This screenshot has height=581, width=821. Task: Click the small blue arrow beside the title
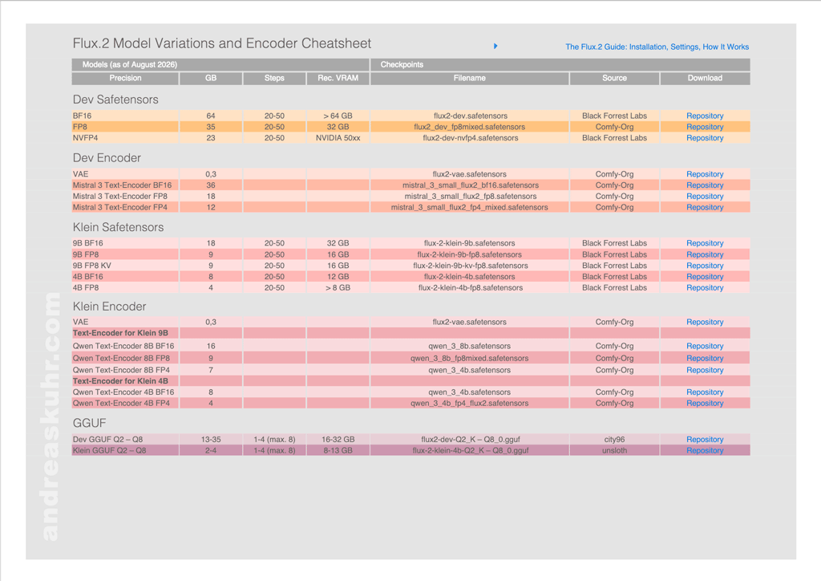pyautogui.click(x=495, y=46)
